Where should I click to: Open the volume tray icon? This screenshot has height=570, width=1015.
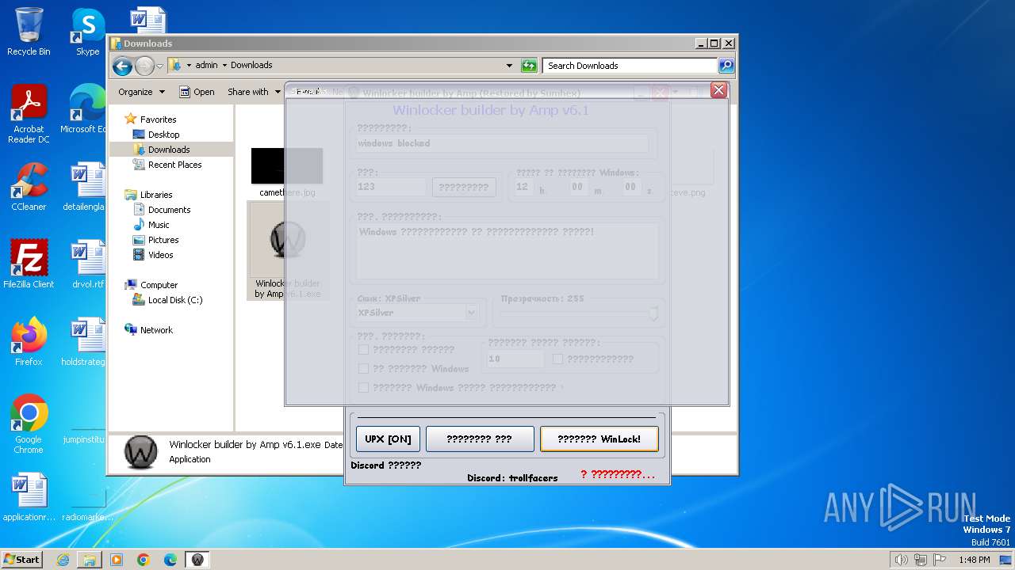(x=901, y=560)
